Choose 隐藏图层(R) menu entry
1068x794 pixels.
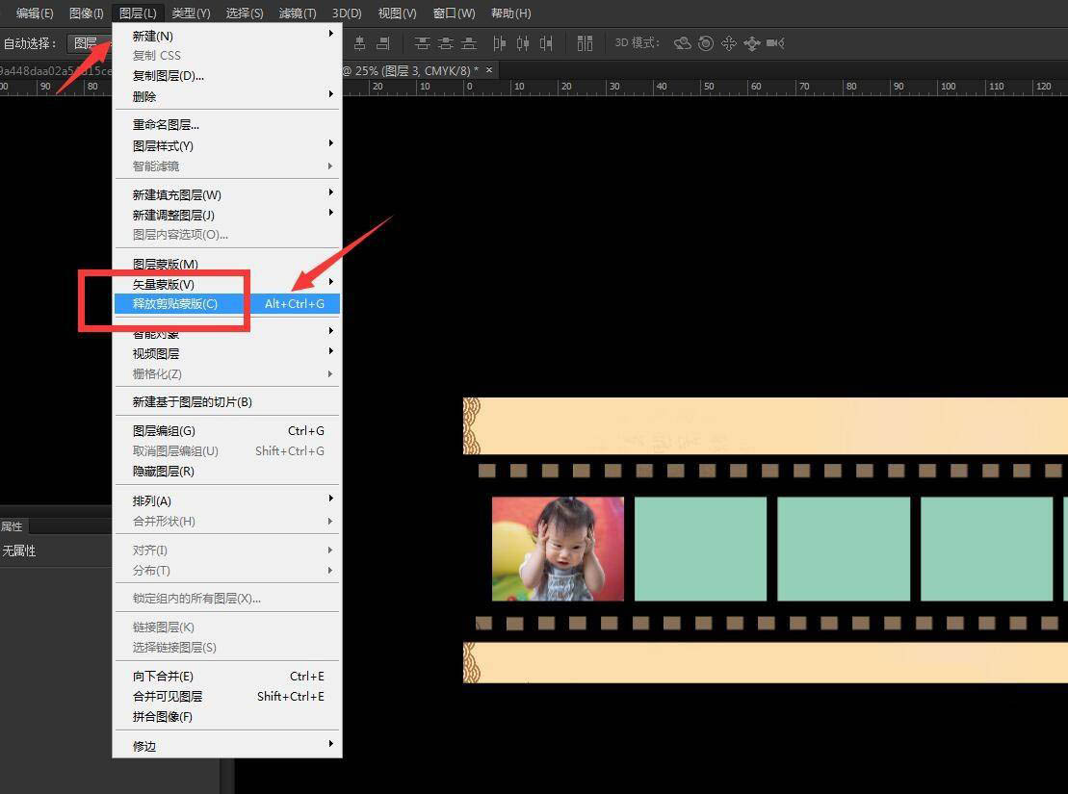tap(227, 472)
